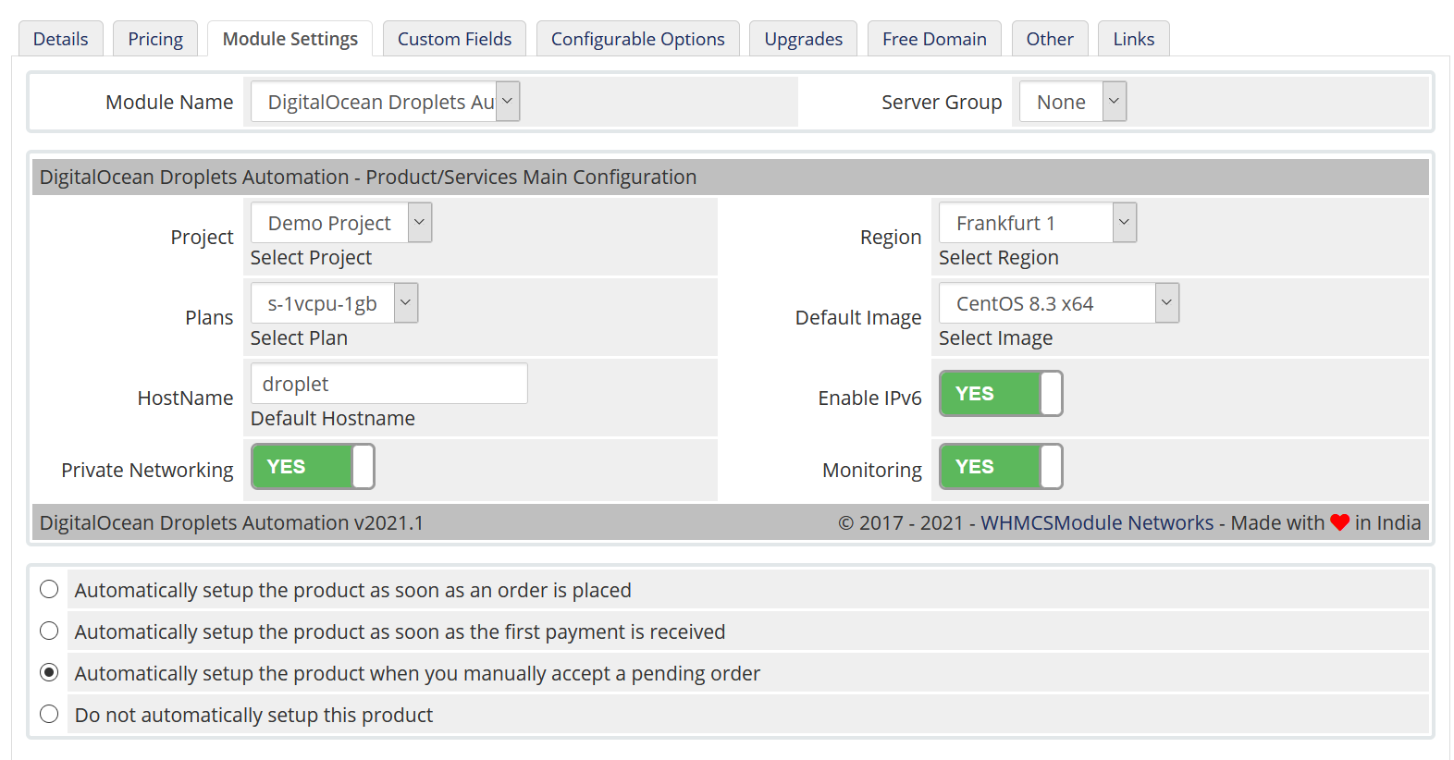
Task: Select do not automatically setup this product
Action: 49,715
